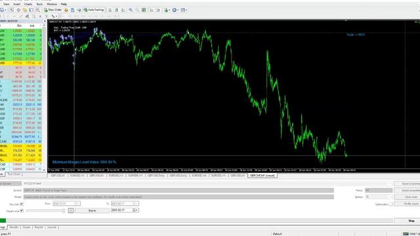Switch to Journal tab in tester

pyautogui.click(x=52, y=227)
